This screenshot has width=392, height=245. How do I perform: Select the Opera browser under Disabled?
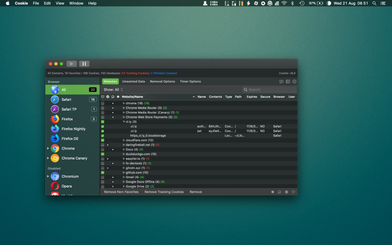click(66, 186)
